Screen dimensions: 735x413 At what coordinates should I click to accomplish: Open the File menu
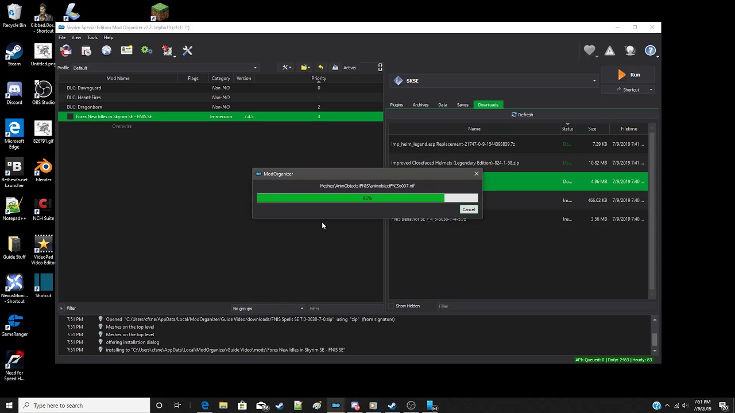[62, 37]
